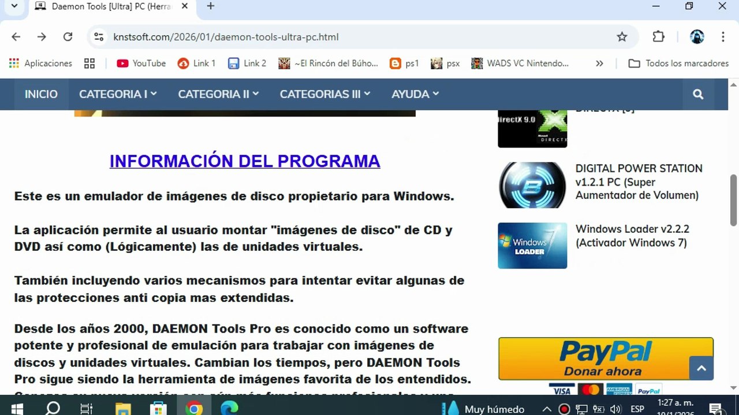Screen dimensions: 739x415
Task: Open the network tray icon
Action: click(x=583, y=410)
